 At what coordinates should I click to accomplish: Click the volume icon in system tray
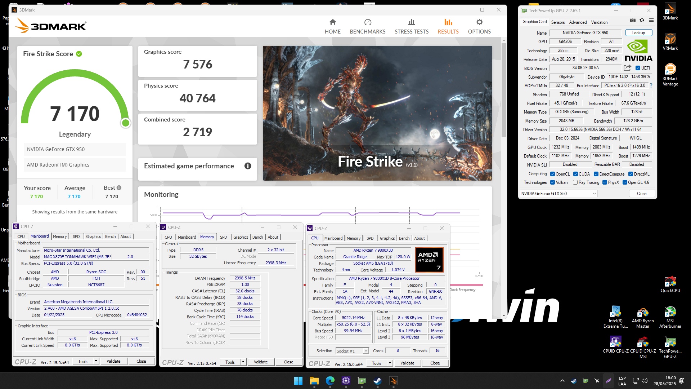644,381
